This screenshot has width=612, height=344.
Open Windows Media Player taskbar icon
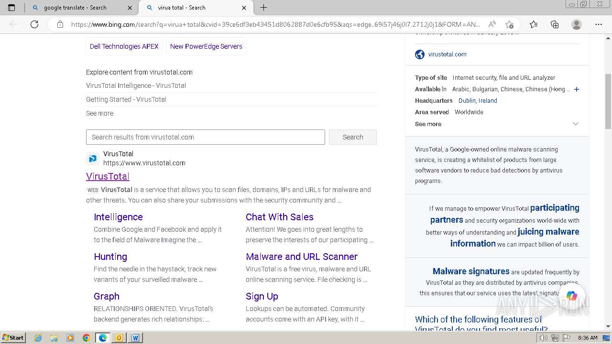click(70, 338)
